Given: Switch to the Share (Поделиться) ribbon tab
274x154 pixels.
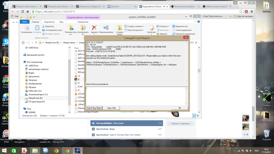Looking at the screenshot, I should 49,22.
